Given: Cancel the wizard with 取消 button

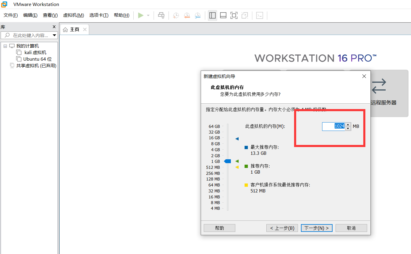Looking at the screenshot, I should 351,228.
